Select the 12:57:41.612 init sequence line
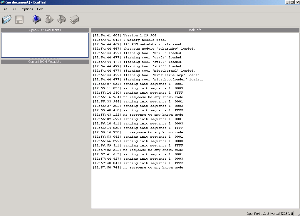Viewport: 300px width, 216px height. click(139, 154)
